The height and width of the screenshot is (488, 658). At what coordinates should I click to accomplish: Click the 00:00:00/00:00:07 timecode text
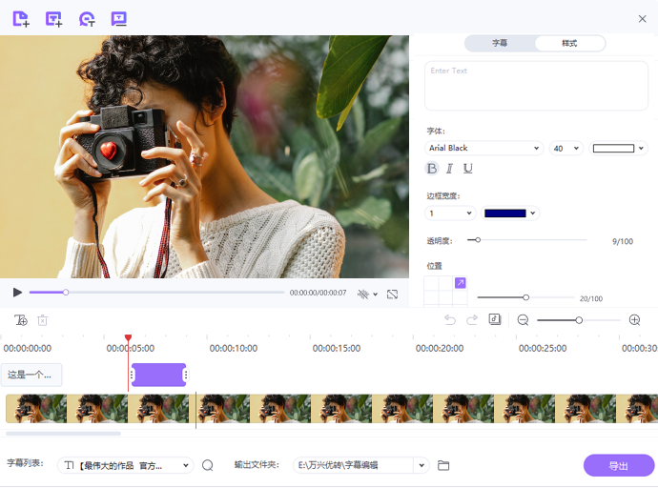(318, 293)
